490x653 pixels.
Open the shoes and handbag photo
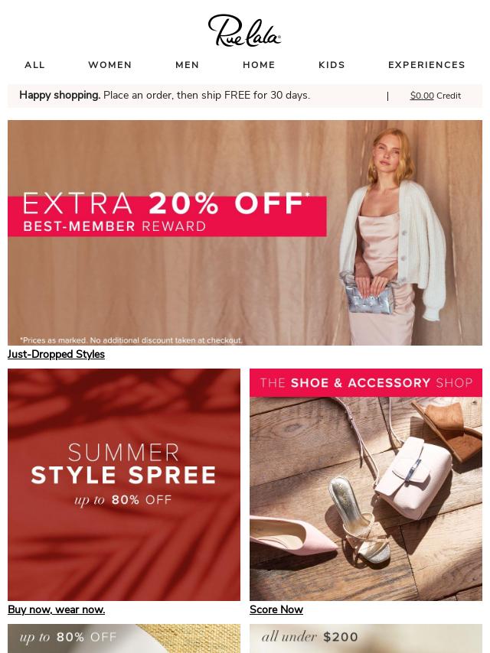tap(366, 499)
